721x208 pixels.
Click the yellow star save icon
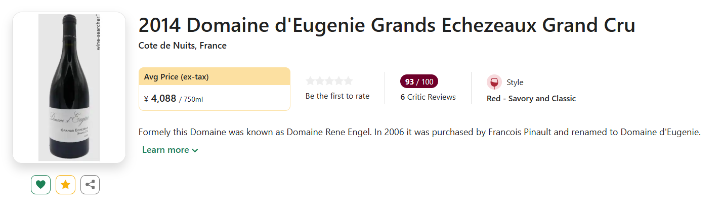65,185
